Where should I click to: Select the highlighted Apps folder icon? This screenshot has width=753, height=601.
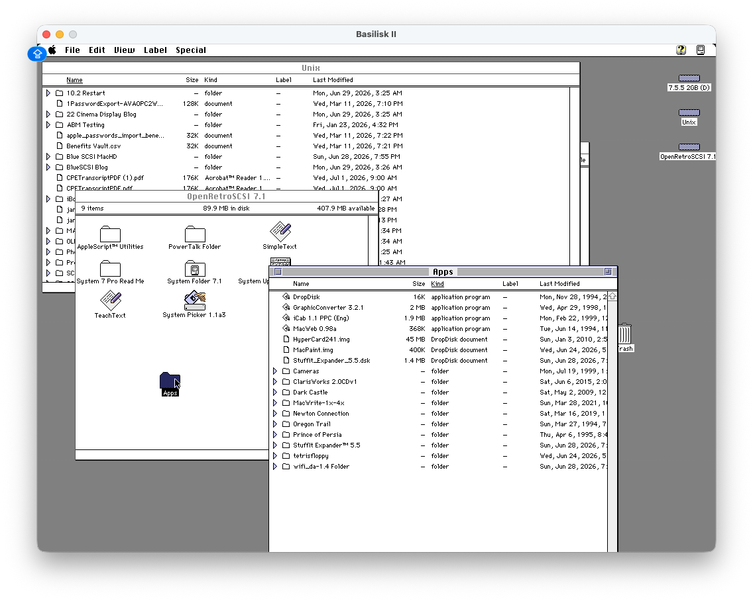pyautogui.click(x=170, y=381)
